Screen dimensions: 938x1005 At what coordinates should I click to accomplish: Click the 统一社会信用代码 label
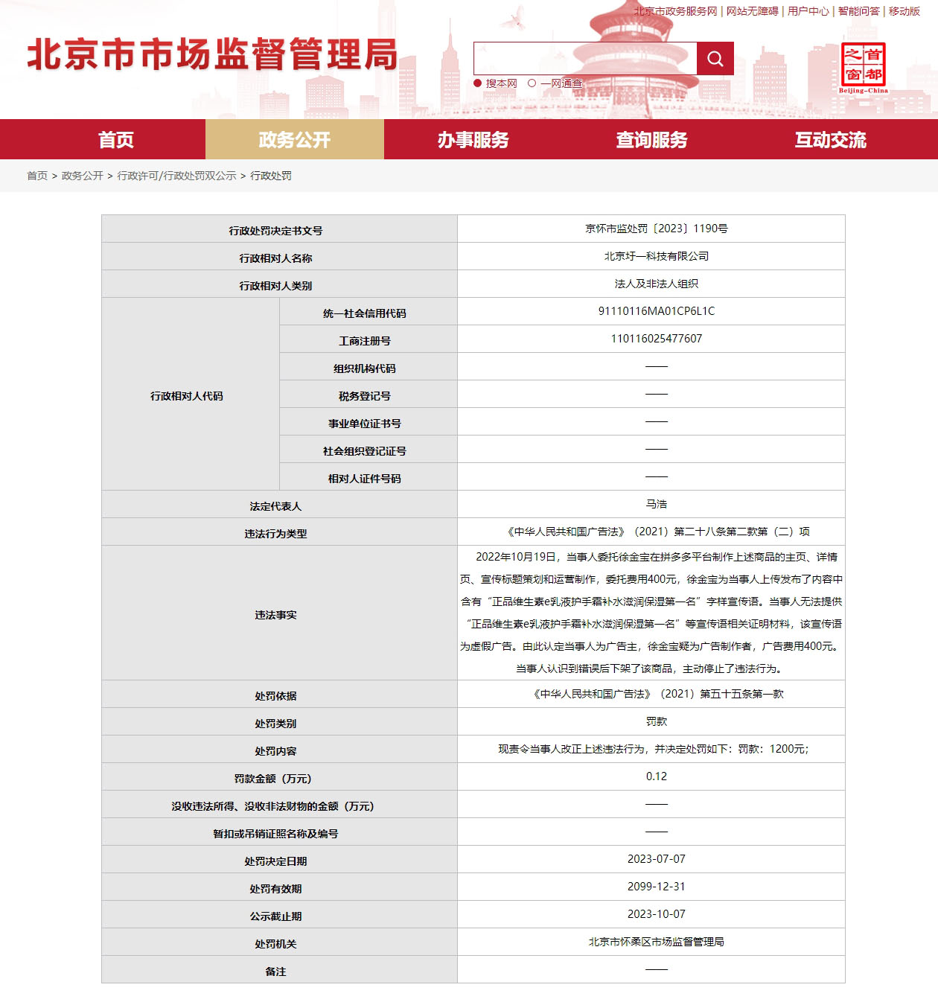click(x=365, y=313)
